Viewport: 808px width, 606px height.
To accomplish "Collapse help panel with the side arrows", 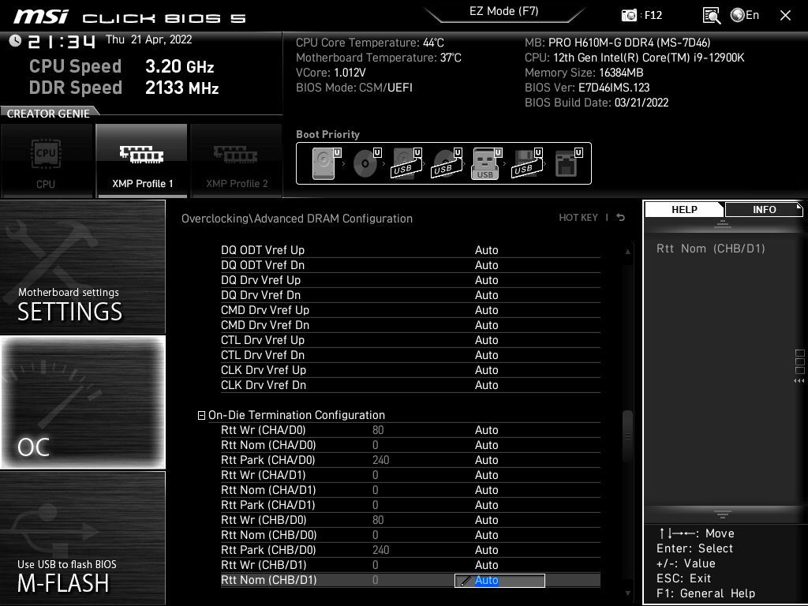I will [x=799, y=381].
